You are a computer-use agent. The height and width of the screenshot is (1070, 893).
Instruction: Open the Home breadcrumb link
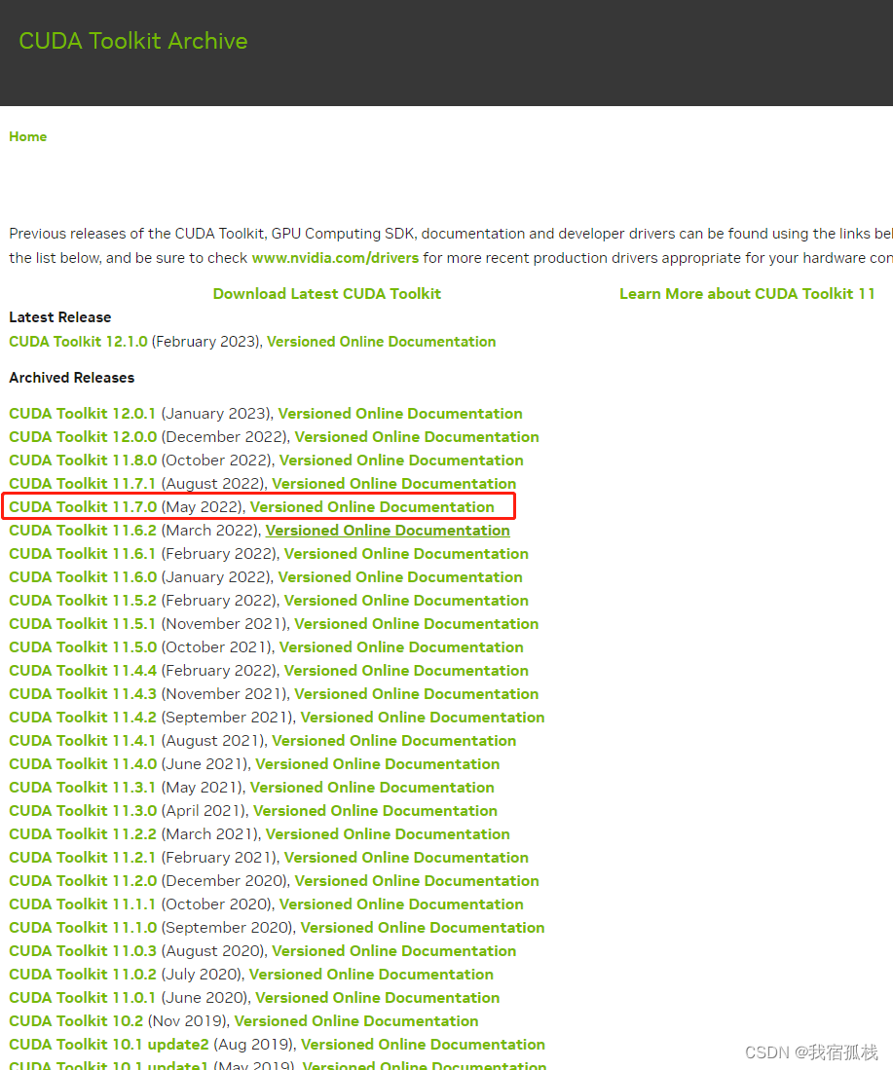click(x=28, y=136)
